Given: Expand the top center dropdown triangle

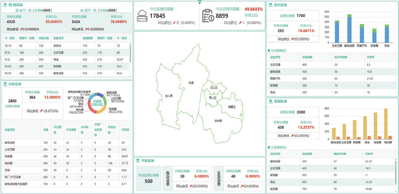Looking at the screenshot, I should 199,2.
